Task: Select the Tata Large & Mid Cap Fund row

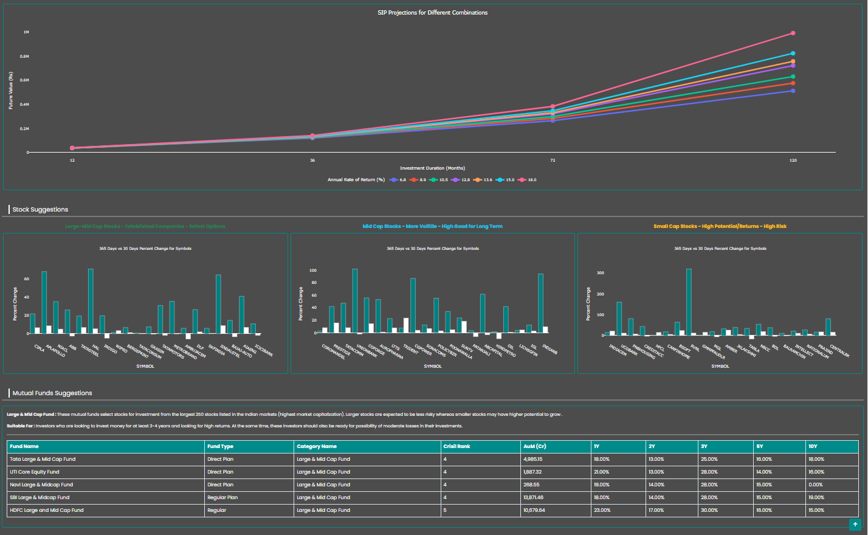Action: click(43, 459)
